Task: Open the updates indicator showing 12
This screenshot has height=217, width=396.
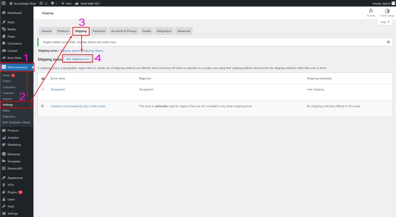Action: [43, 3]
